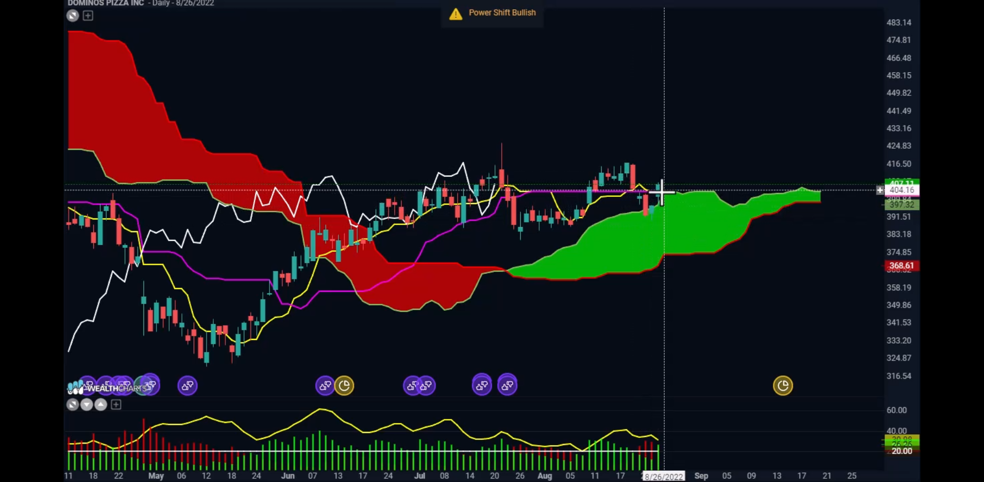Click the Jun label on the date axis
This screenshot has height=482, width=984.
pyautogui.click(x=288, y=476)
